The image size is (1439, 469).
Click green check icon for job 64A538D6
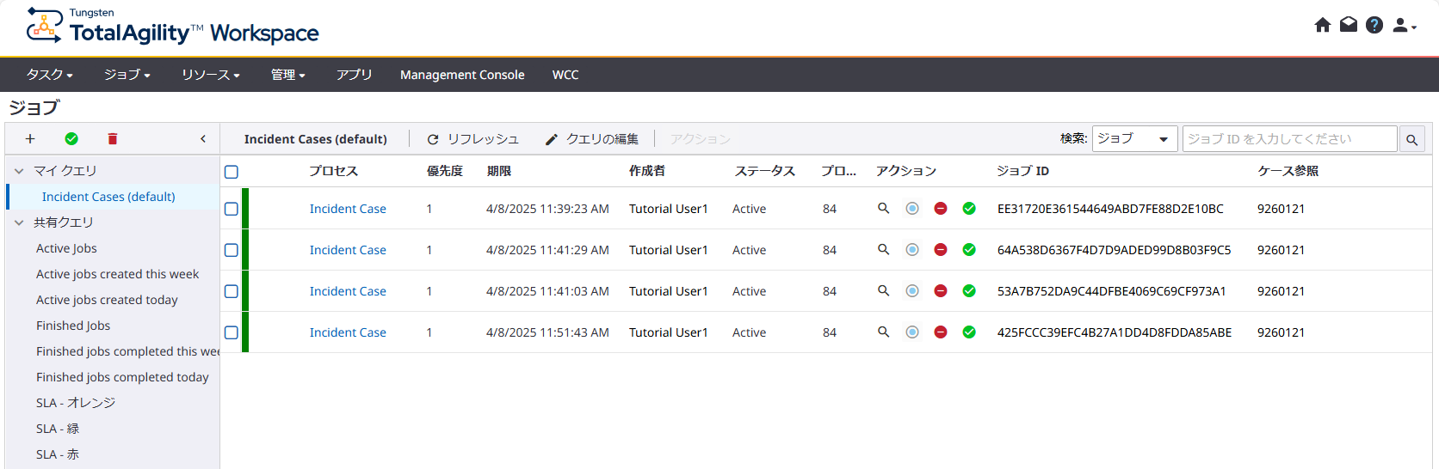pyautogui.click(x=969, y=249)
